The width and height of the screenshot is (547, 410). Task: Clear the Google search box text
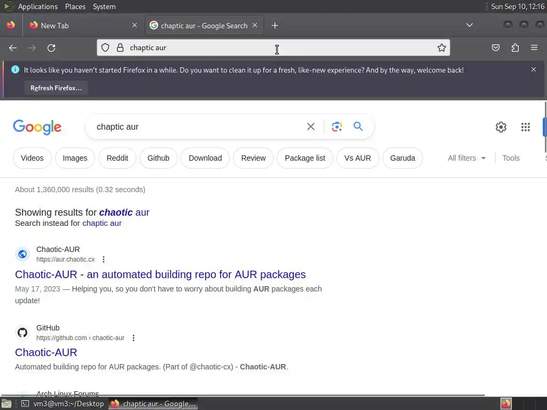click(x=311, y=127)
